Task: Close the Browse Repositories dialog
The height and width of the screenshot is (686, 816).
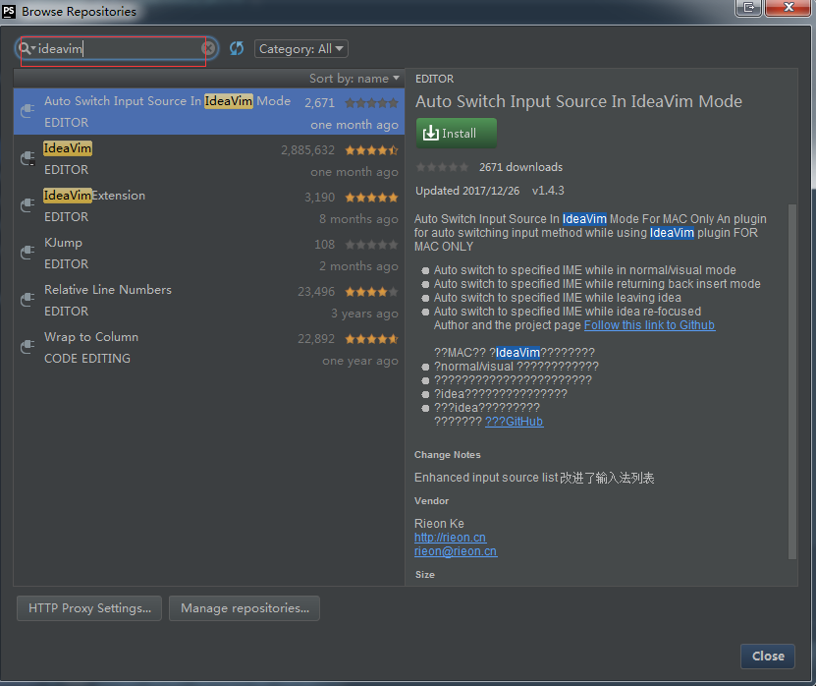Action: (768, 657)
